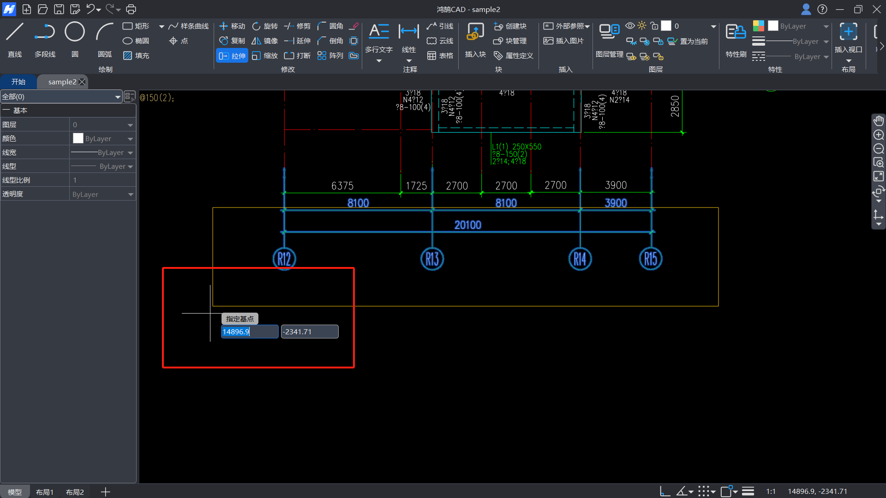Click the white layer color swatch
The height and width of the screenshot is (498, 886).
pos(666,26)
